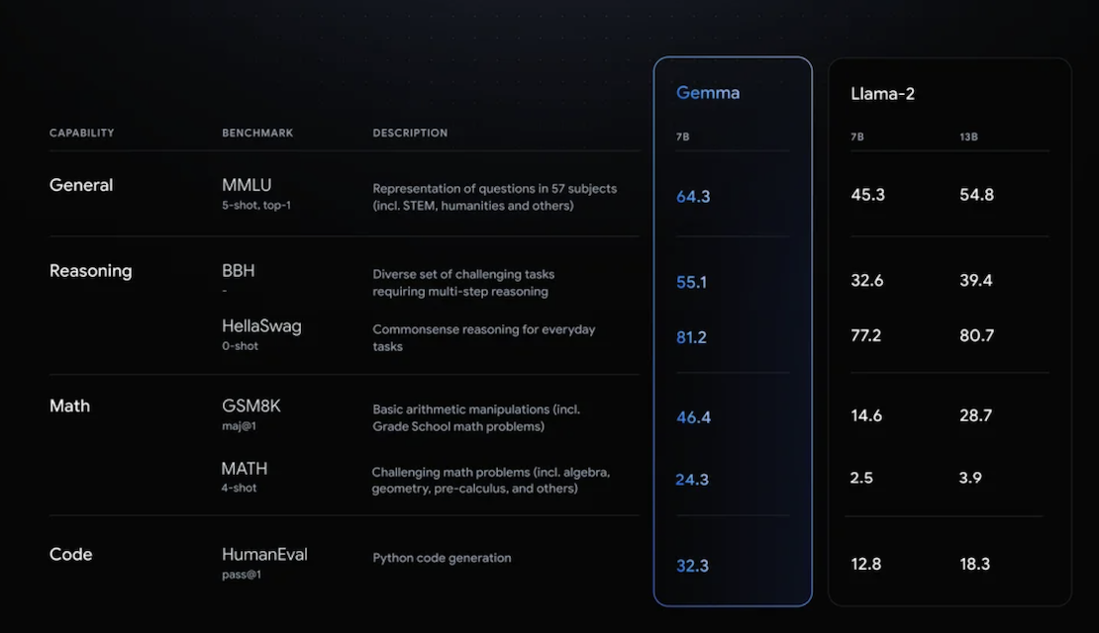Select the MMLU benchmark name

tap(247, 185)
